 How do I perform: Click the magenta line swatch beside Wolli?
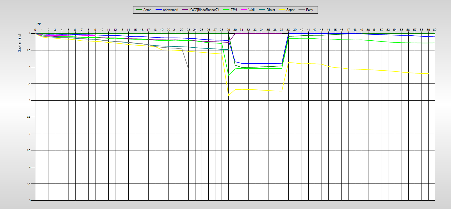point(244,10)
